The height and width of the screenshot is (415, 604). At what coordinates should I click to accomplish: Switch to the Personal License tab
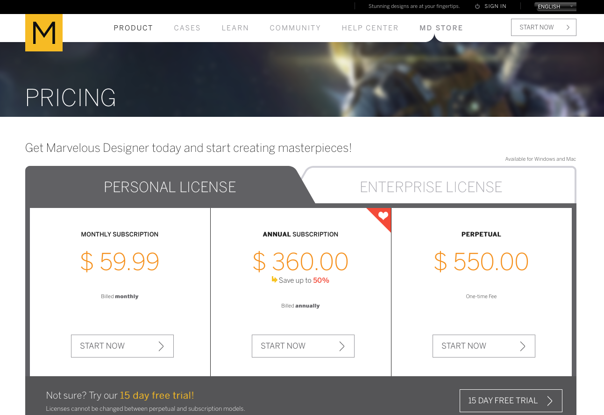tap(170, 187)
